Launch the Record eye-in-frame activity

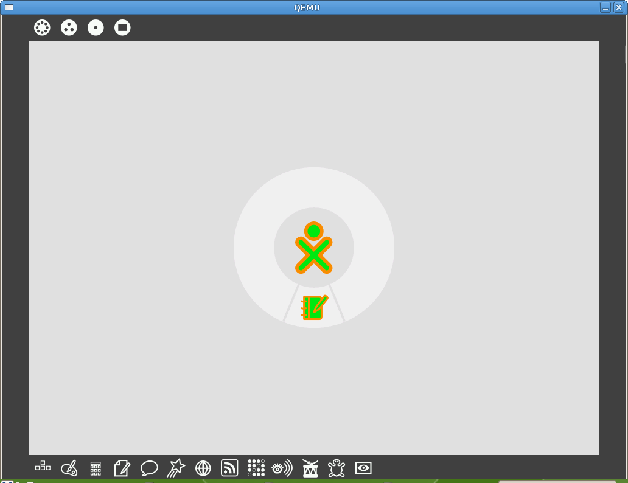(363, 468)
